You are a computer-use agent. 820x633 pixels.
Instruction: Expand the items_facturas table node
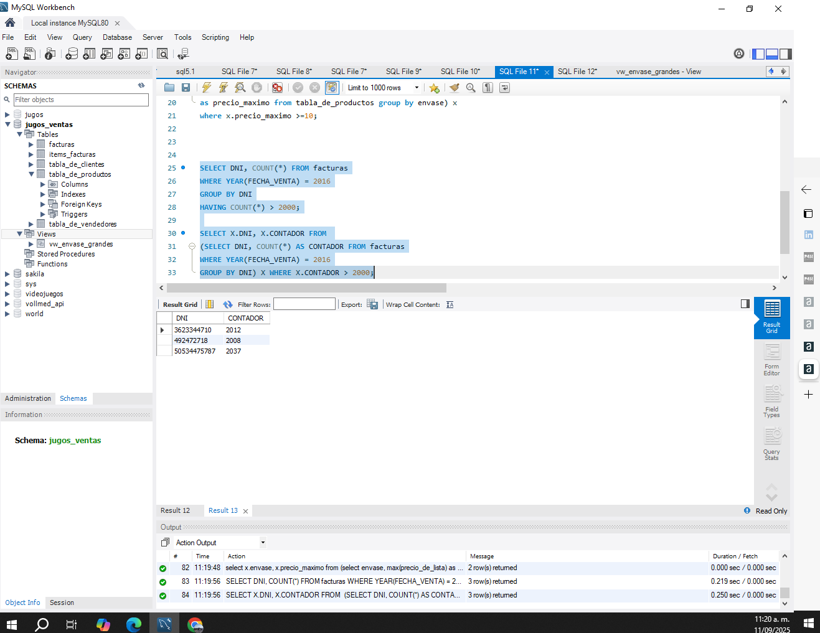(31, 154)
